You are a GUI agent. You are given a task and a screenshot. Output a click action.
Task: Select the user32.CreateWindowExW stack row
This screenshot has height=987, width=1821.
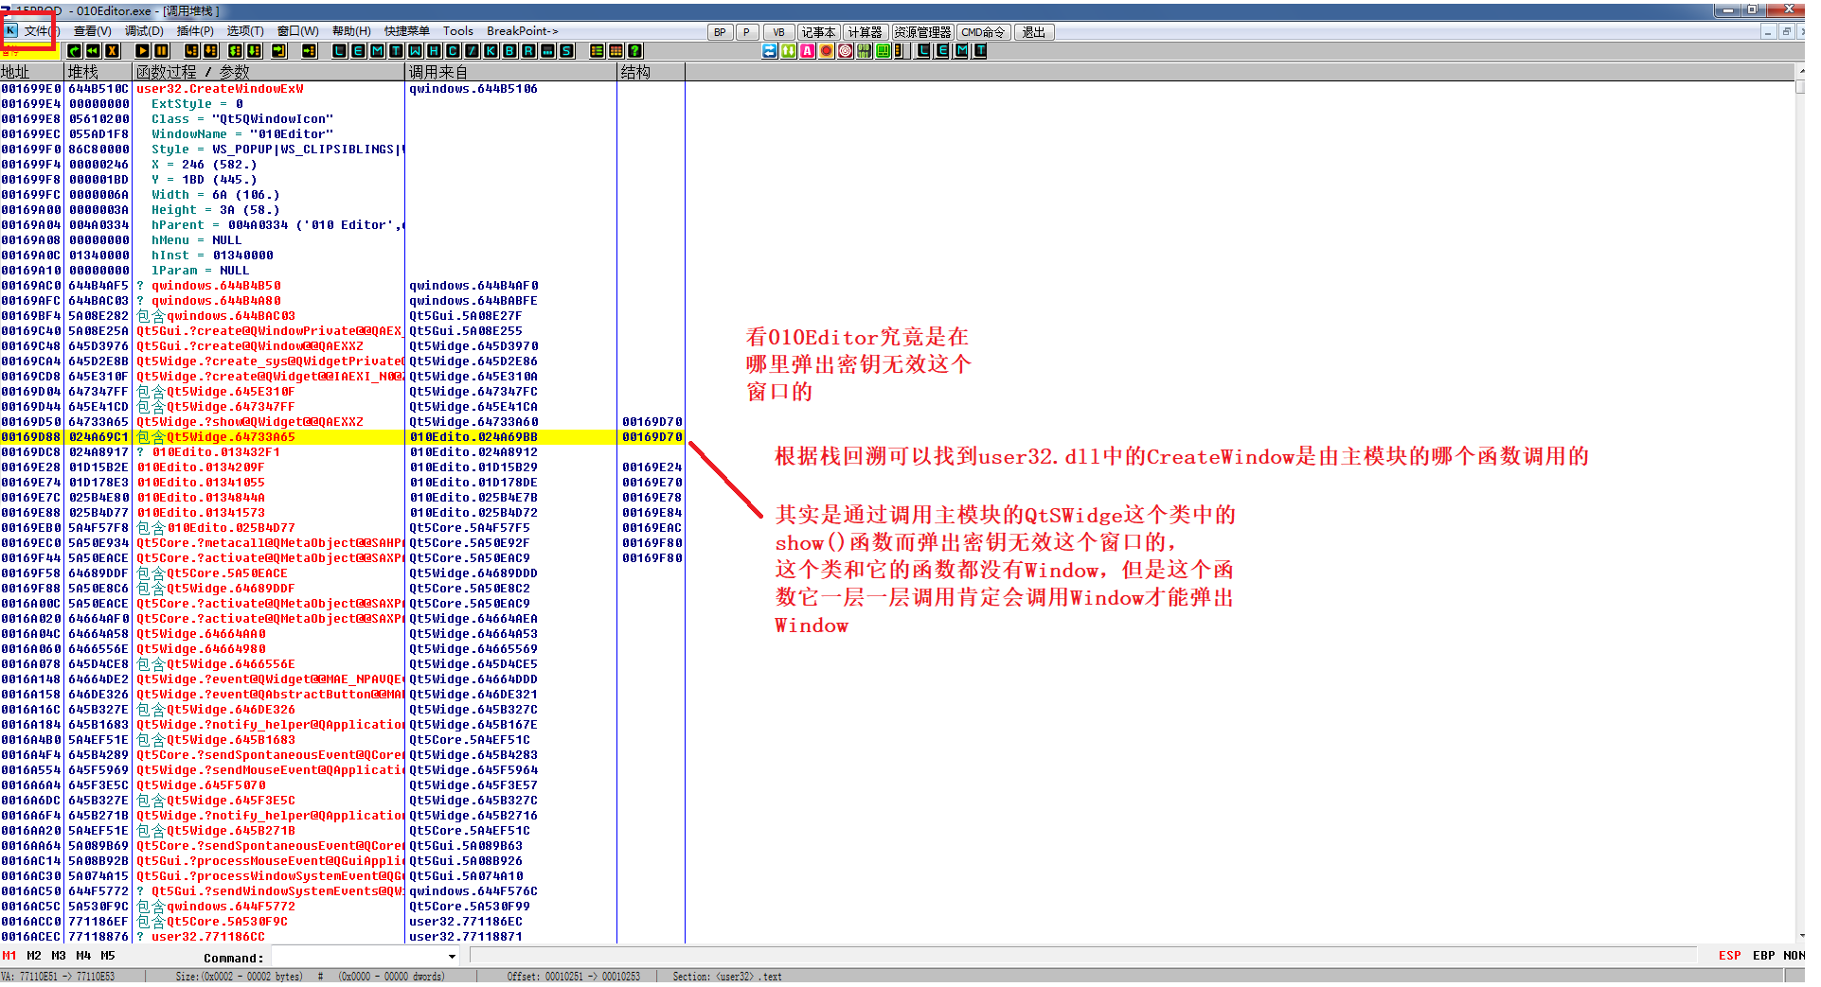click(x=341, y=89)
